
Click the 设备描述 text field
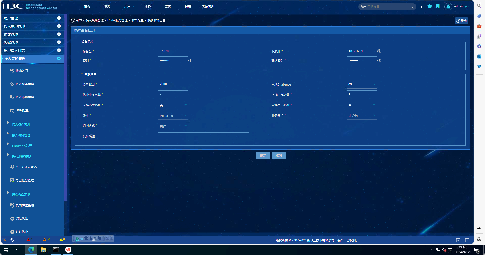(203, 136)
